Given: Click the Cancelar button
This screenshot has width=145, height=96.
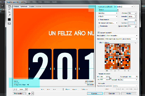Looking at the screenshot, I should click(x=112, y=93).
